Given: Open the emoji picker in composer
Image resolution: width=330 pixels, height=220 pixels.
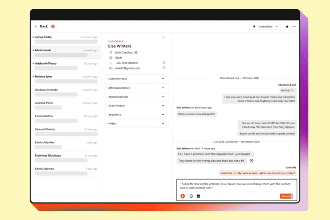Looking at the screenshot, I should (x=191, y=196).
